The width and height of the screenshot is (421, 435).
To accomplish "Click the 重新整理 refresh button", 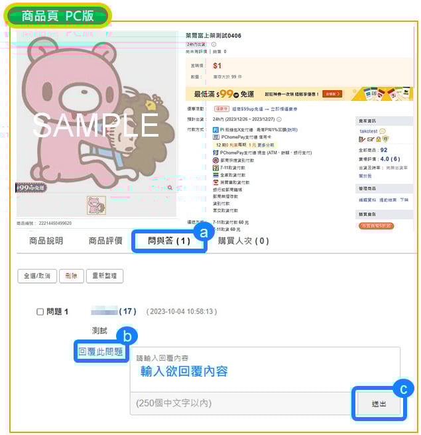I will 105,276.
